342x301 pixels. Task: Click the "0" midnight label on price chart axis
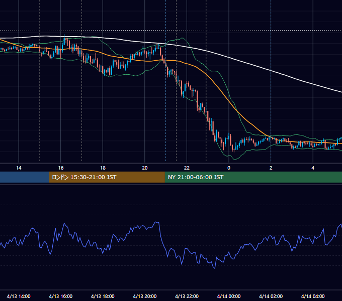[229, 168]
